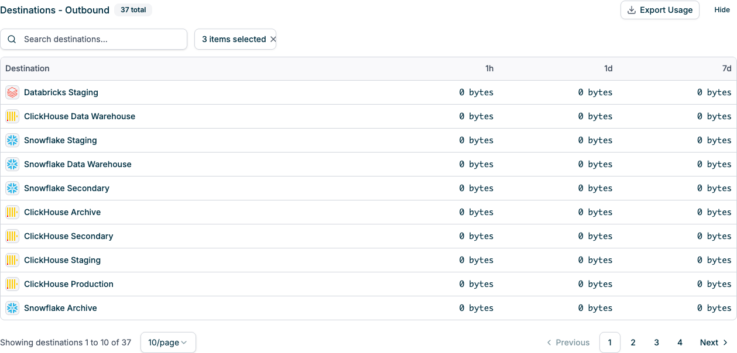Click the Snowflake Archive icon

tap(12, 308)
